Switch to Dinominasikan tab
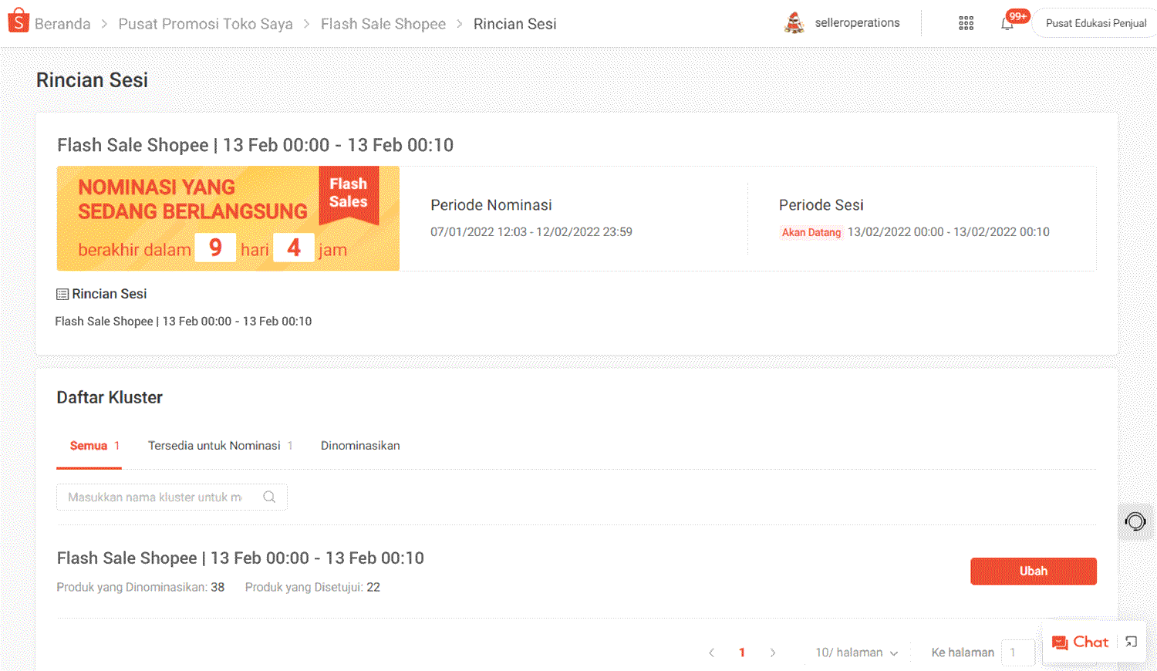1157x671 pixels. [x=360, y=446]
